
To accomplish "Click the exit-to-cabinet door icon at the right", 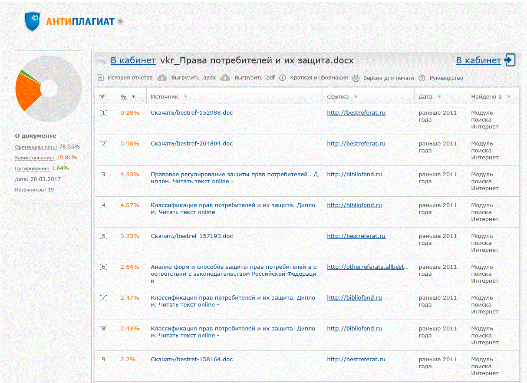I will tap(510, 60).
